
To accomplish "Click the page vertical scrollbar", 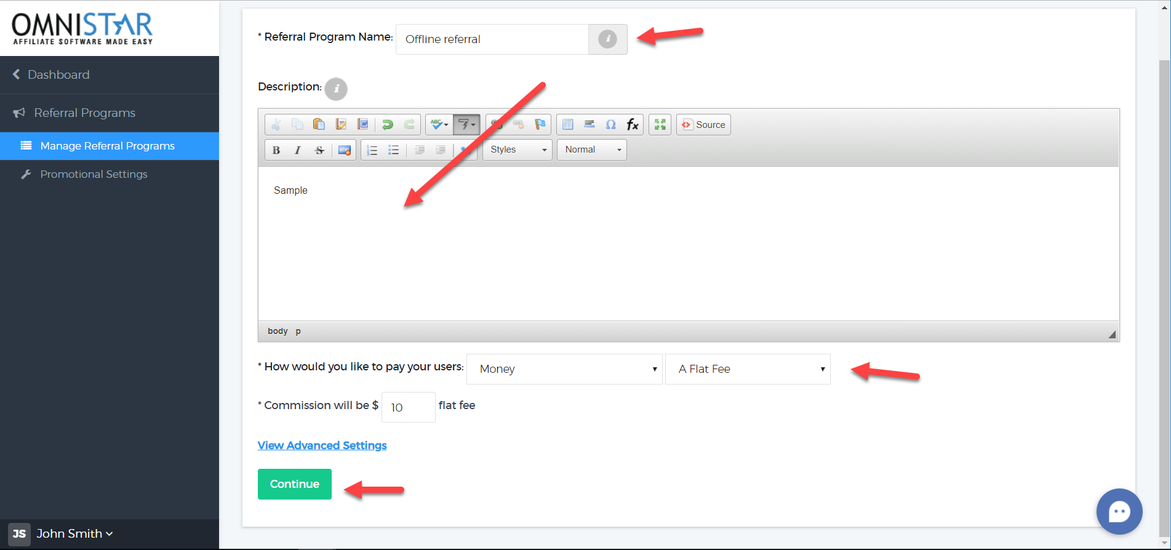I will 1164,298.
